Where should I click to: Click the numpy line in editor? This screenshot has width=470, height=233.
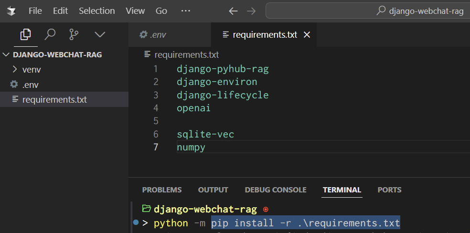191,148
